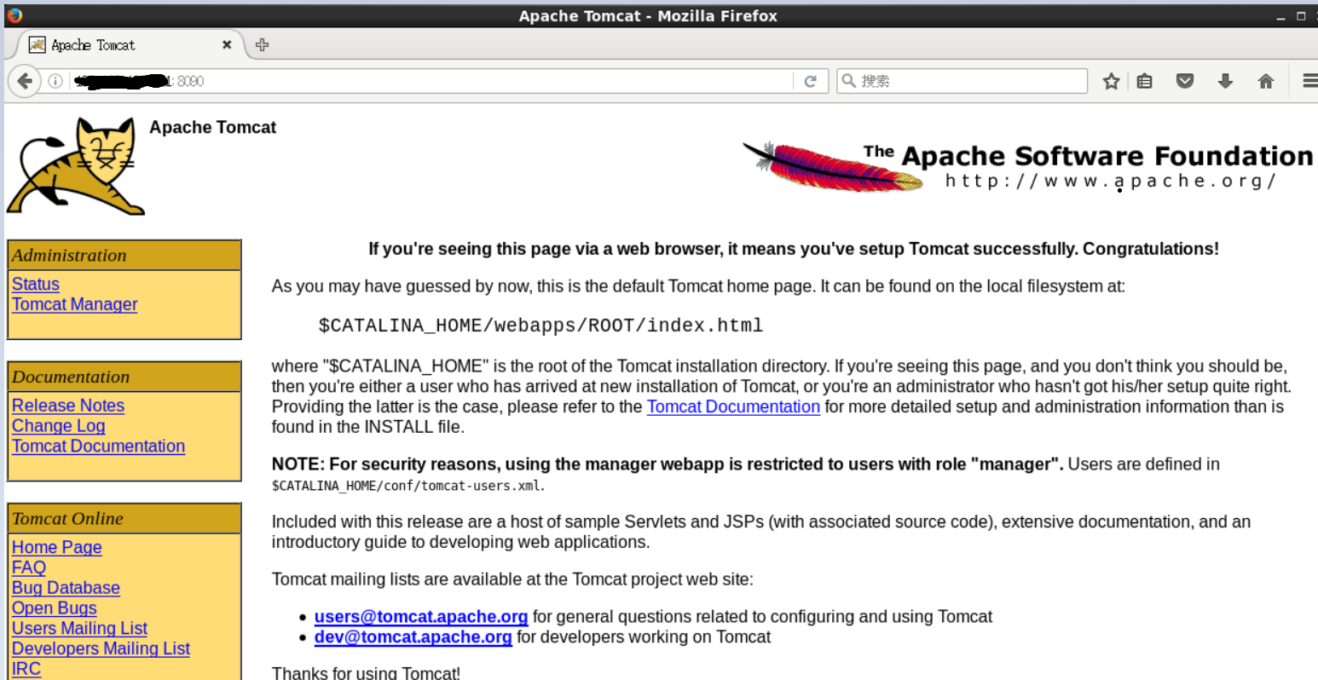
Task: Click the http://www.apache.org/ text in banner
Action: 1111,181
